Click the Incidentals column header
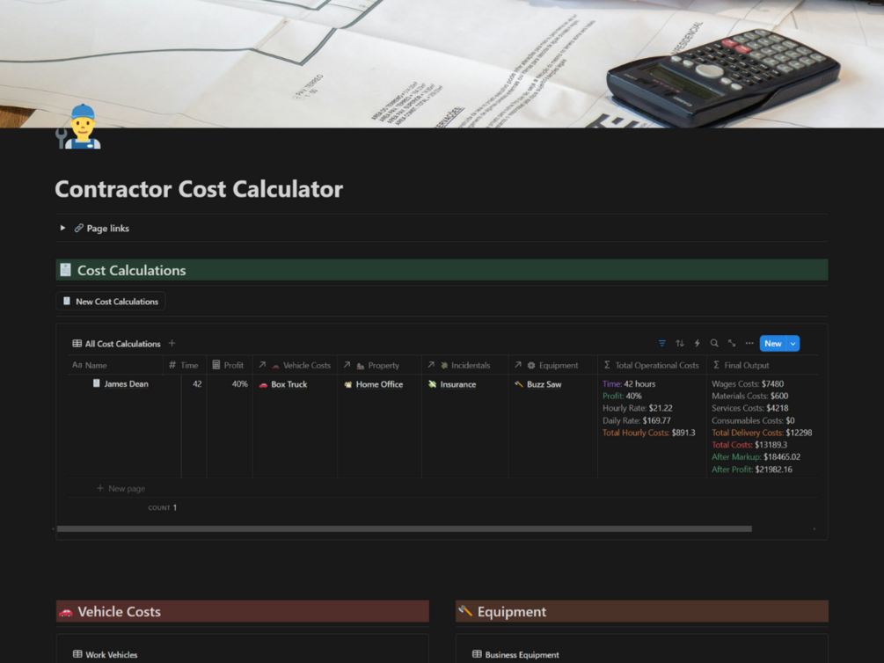 coord(465,365)
